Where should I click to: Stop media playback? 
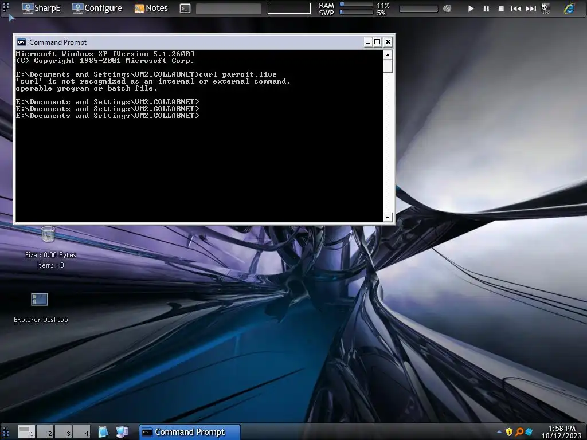click(501, 9)
